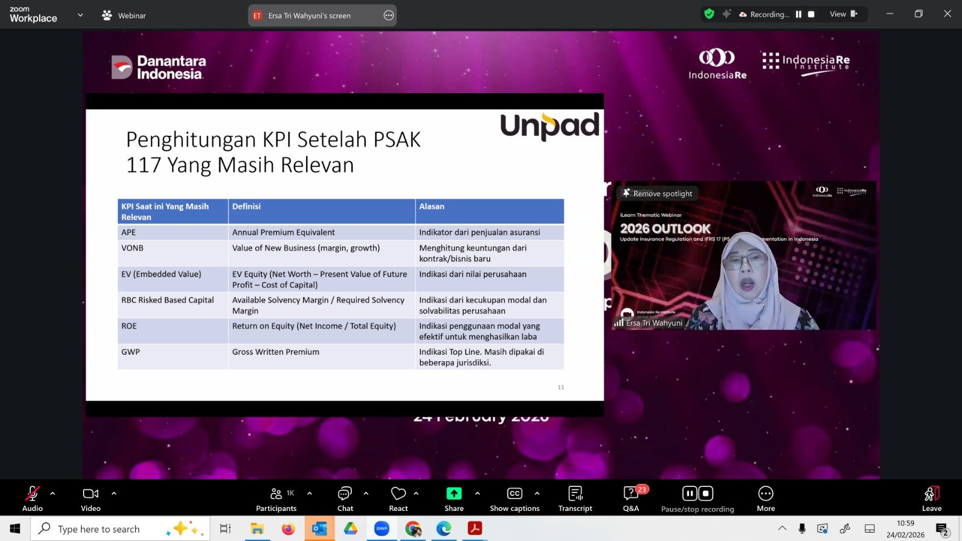Screen dimensions: 962x541
Task: Open the React emoji menu
Action: tap(398, 498)
